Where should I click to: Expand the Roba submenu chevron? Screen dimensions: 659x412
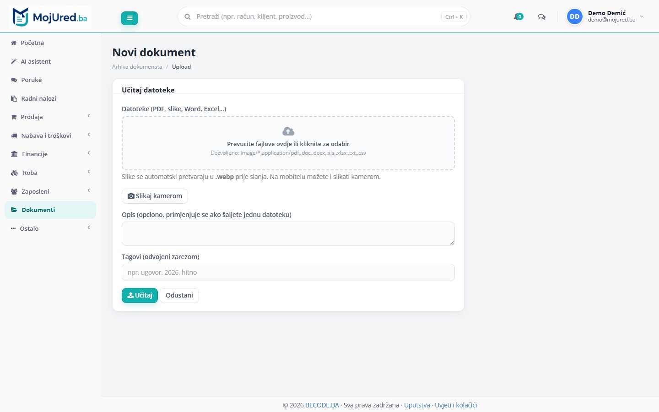point(89,172)
